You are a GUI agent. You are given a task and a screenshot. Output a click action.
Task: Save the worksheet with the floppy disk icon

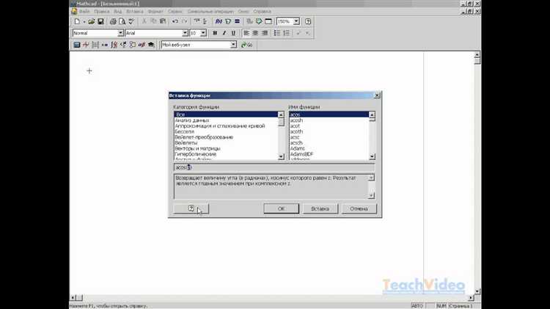[100, 21]
